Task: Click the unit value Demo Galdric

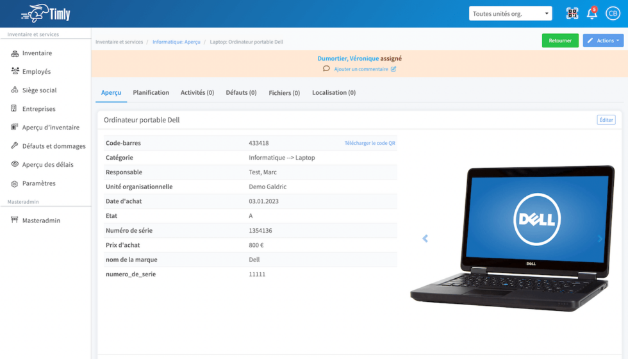Action: [268, 187]
